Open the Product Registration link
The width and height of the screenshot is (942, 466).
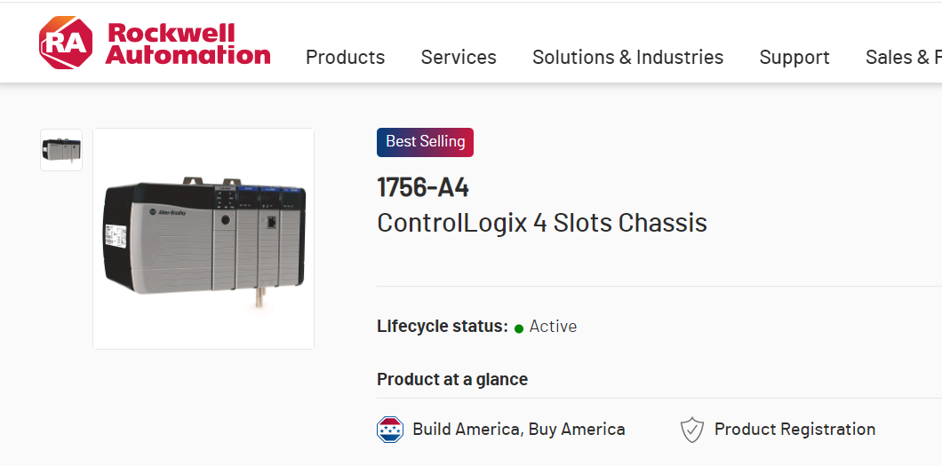click(x=794, y=430)
